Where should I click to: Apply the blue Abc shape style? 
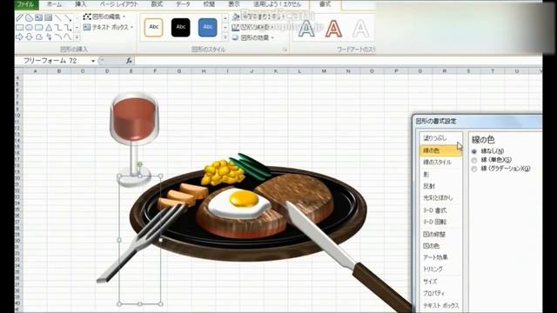click(207, 27)
